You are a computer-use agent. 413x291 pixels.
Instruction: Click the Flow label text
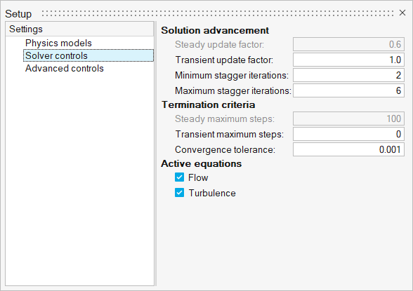[x=198, y=177]
